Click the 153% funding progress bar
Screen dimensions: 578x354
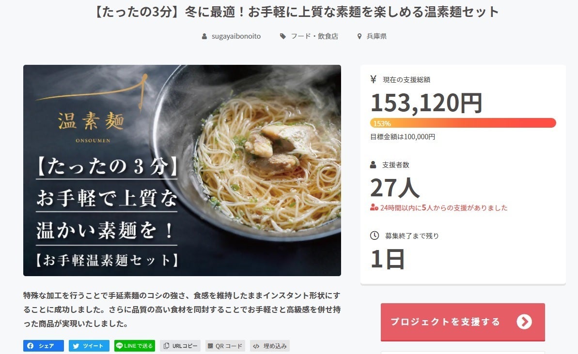pos(463,123)
